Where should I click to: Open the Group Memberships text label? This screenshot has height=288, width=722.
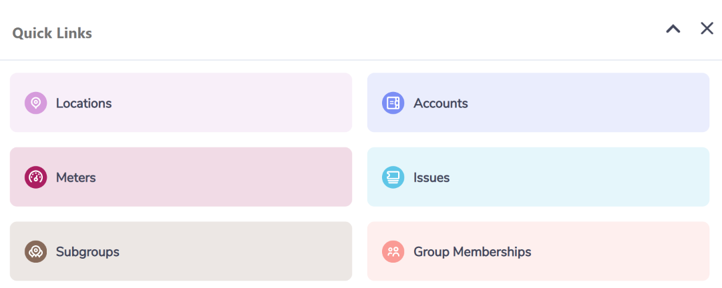(x=472, y=252)
